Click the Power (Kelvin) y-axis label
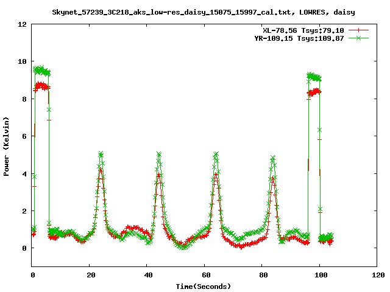The width and height of the screenshot is (390, 292). click(x=6, y=147)
